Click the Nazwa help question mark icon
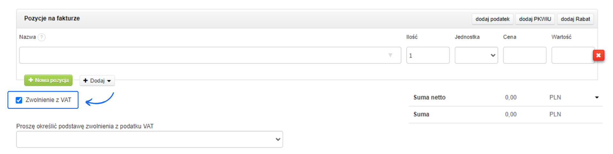 coord(42,37)
